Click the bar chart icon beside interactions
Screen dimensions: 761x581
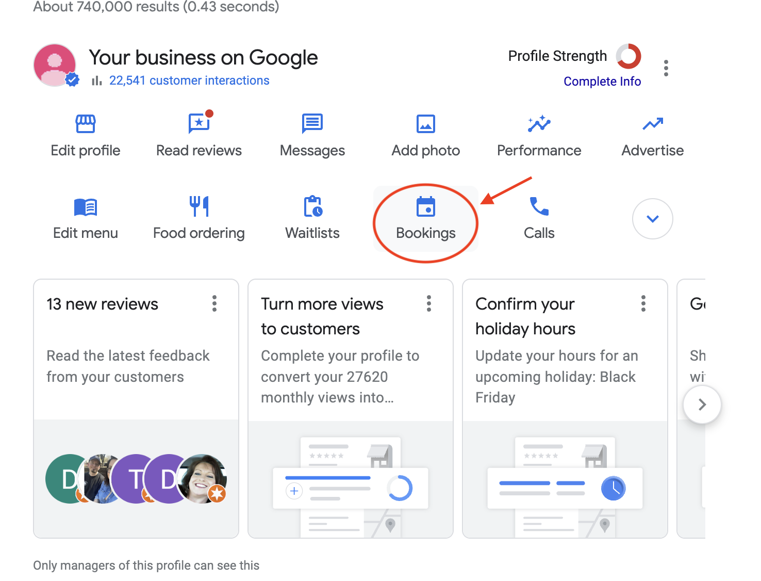pyautogui.click(x=96, y=81)
